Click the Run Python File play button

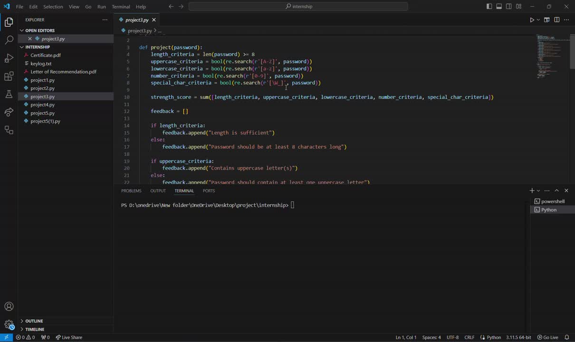click(x=532, y=20)
